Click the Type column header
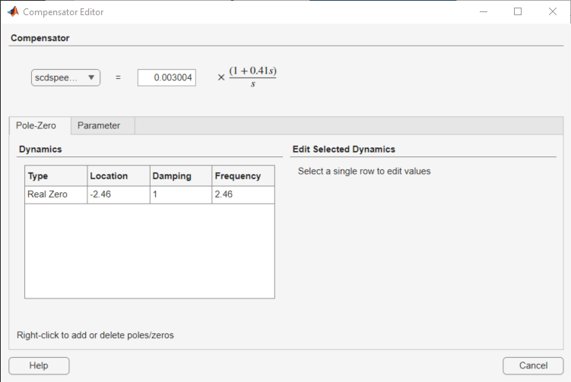Screen dimensions: 571x382 click(56, 175)
